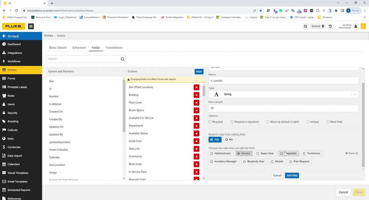Open Forms in the sidebar
The height and width of the screenshot is (200, 369).
(x=21, y=78)
